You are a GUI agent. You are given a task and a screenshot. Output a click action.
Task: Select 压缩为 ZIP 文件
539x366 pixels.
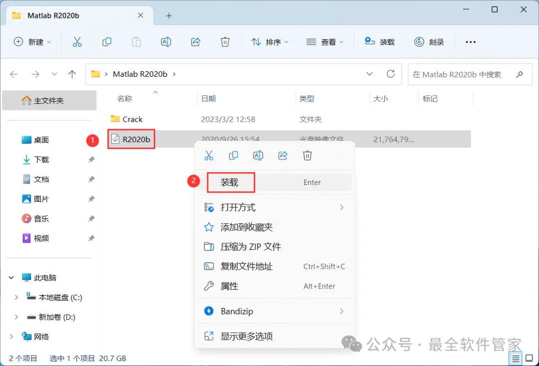(x=274, y=246)
